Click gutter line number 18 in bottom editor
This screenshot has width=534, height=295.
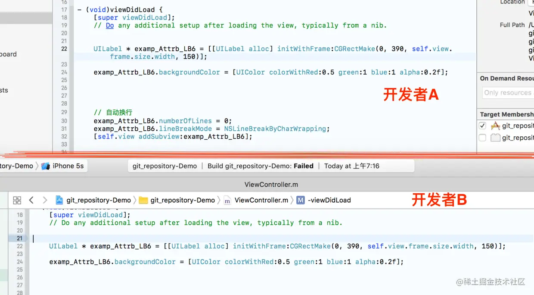(20, 215)
